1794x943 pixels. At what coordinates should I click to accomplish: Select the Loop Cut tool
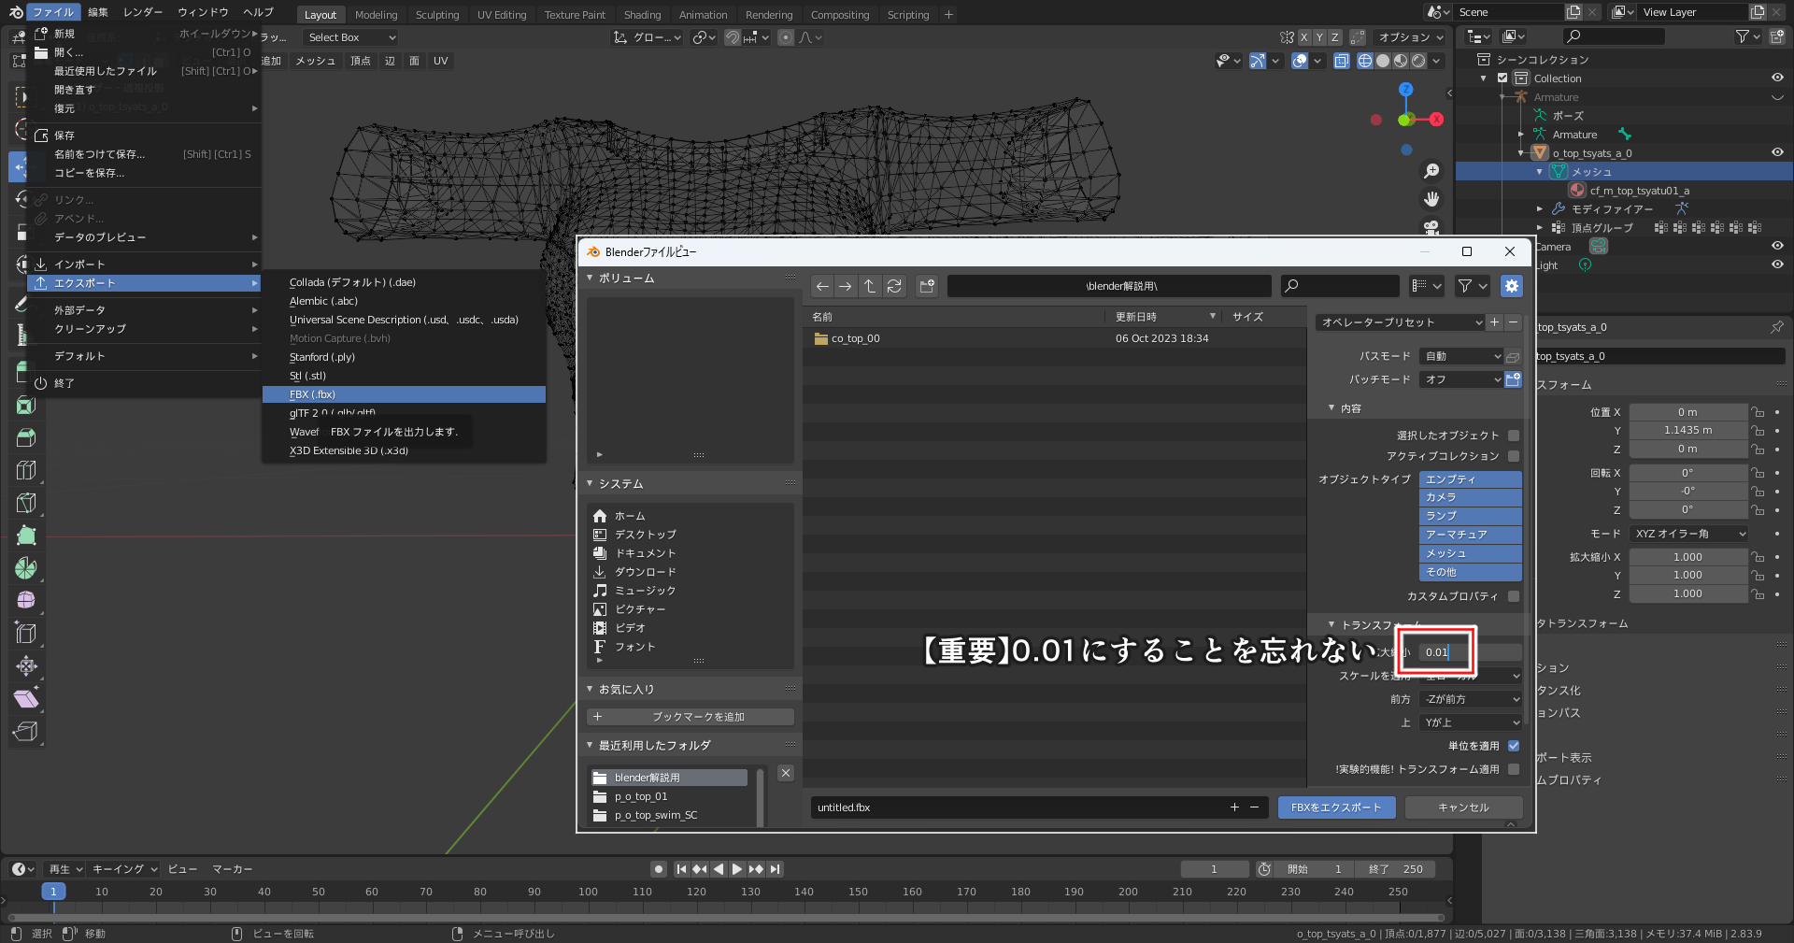[26, 470]
